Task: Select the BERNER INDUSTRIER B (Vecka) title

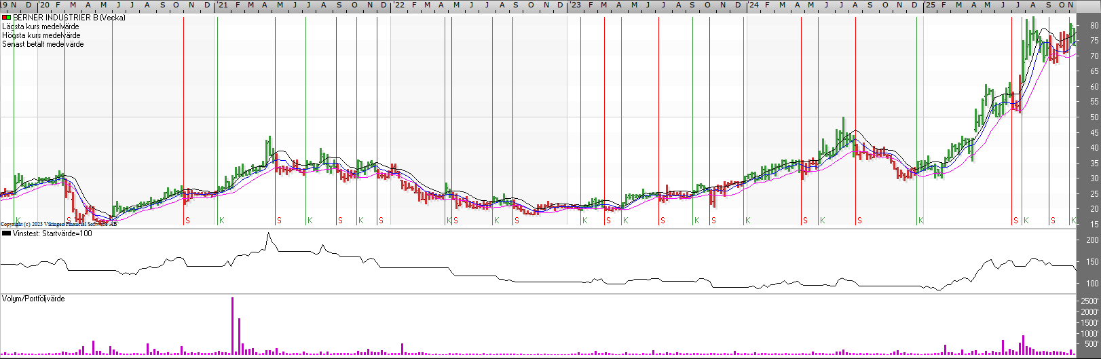Action: click(x=69, y=18)
